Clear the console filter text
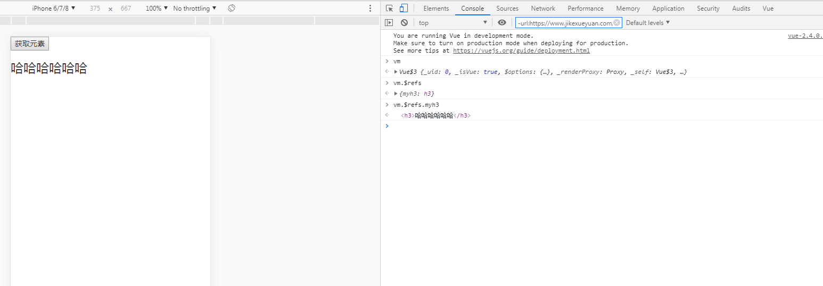 pyautogui.click(x=616, y=22)
